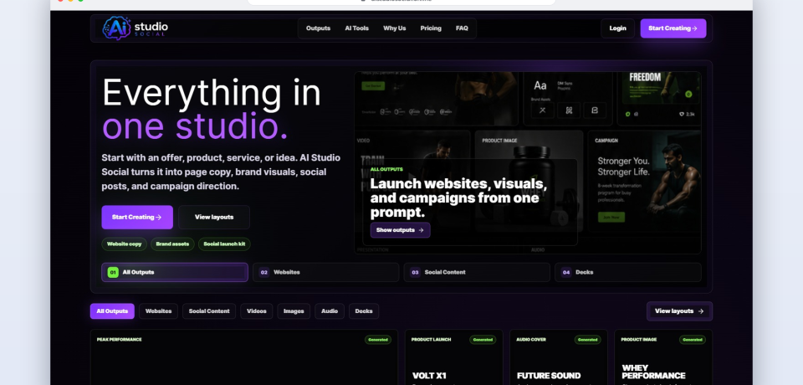Image resolution: width=803 pixels, height=385 pixels.
Task: Filter by Videos chip
Action: [x=257, y=311]
